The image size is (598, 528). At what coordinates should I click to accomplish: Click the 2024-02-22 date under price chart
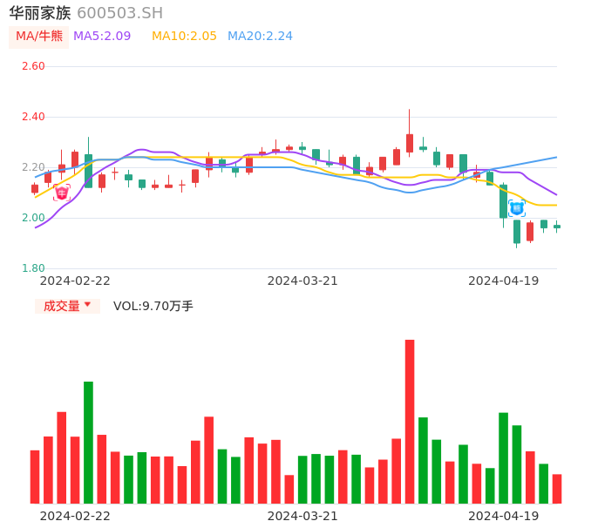(75, 281)
